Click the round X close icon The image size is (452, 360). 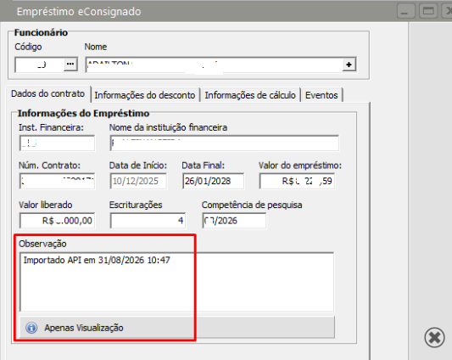434,337
